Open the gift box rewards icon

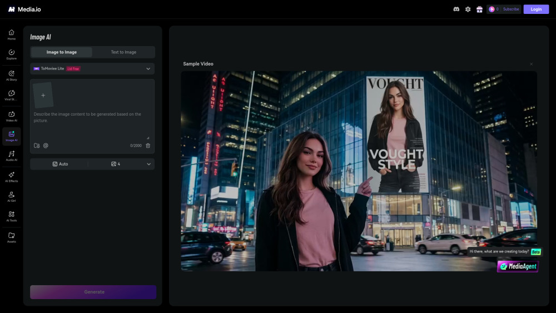(479, 9)
